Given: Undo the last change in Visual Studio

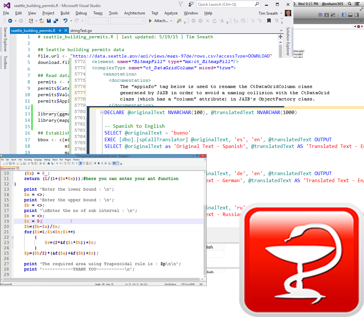Looking at the screenshot, I should (x=65, y=21).
